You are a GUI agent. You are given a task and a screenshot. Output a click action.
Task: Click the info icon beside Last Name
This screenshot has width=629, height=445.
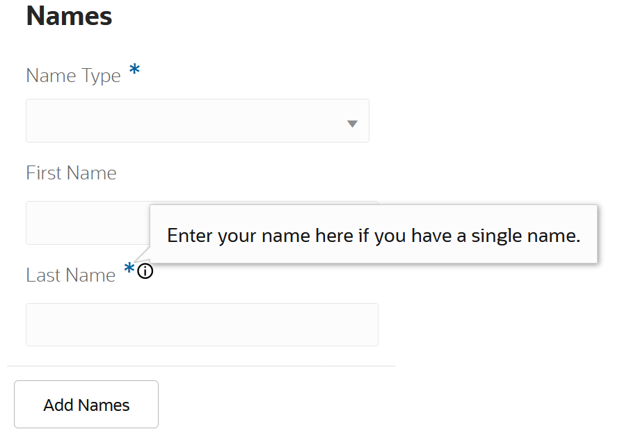tap(145, 272)
